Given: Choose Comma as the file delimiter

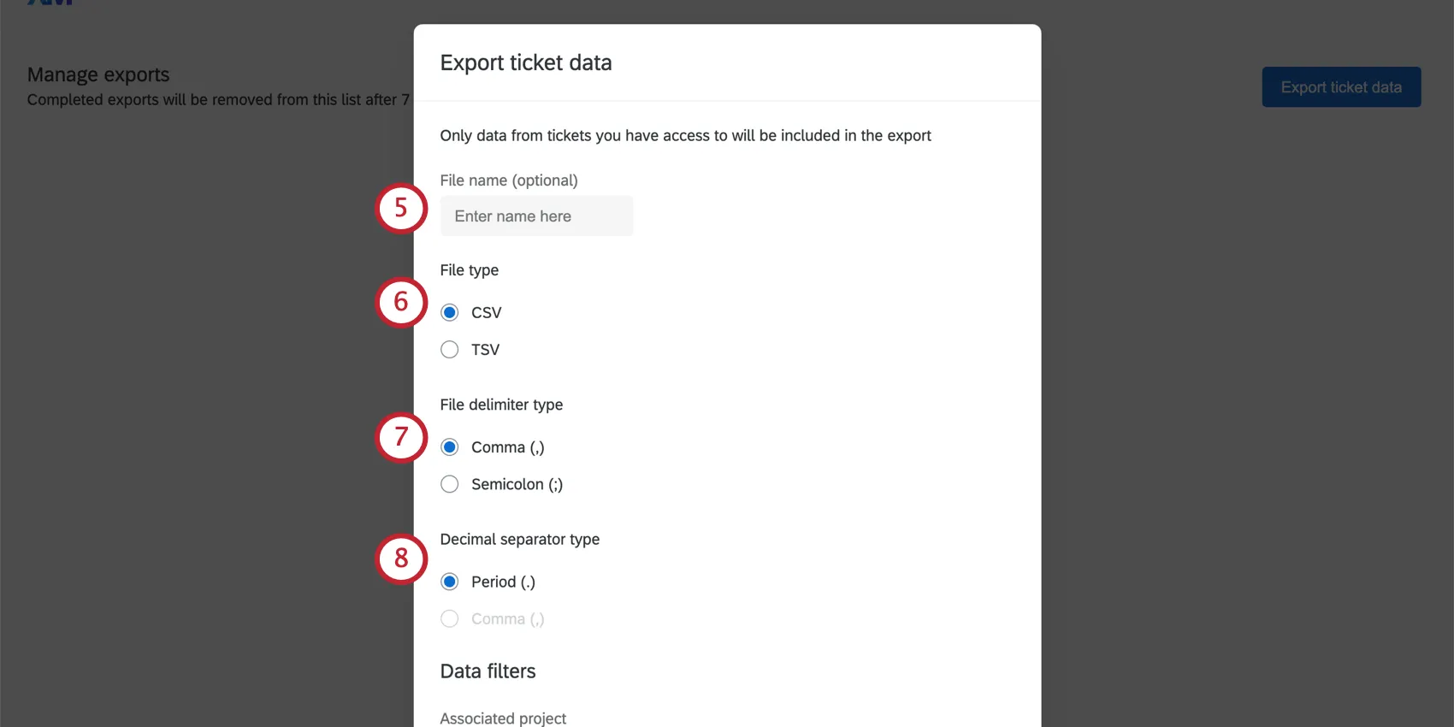Looking at the screenshot, I should tap(449, 446).
